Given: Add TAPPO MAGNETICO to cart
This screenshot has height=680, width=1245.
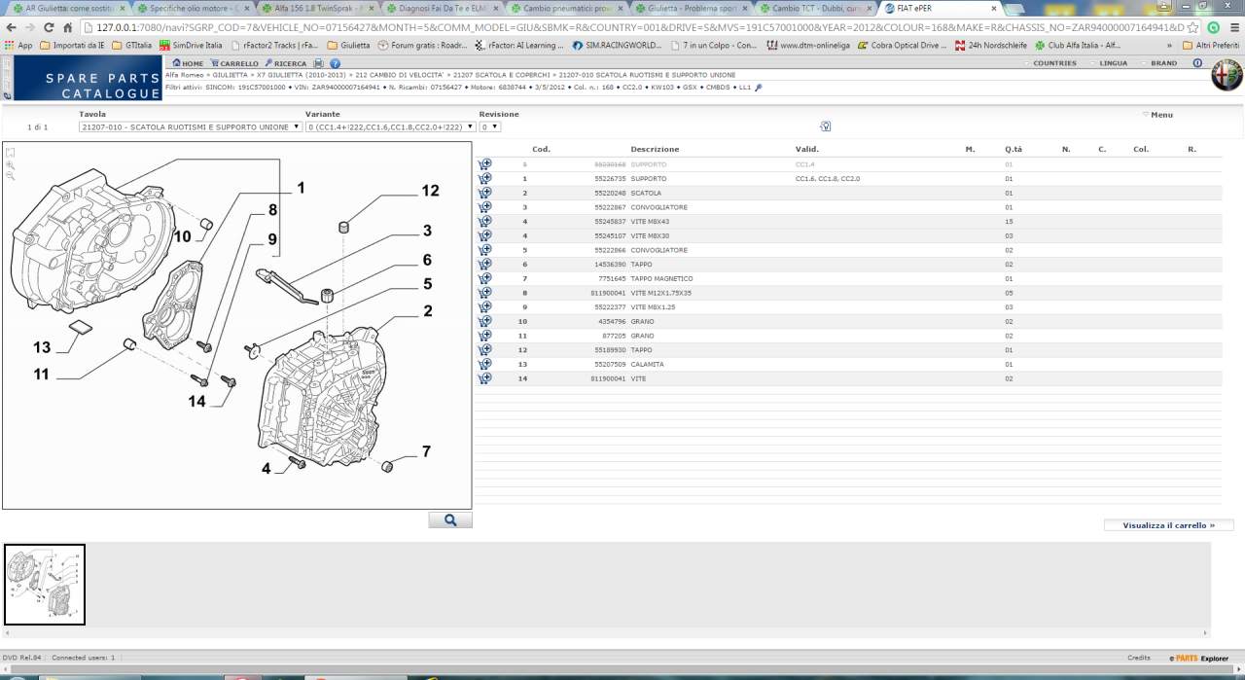Looking at the screenshot, I should [484, 278].
